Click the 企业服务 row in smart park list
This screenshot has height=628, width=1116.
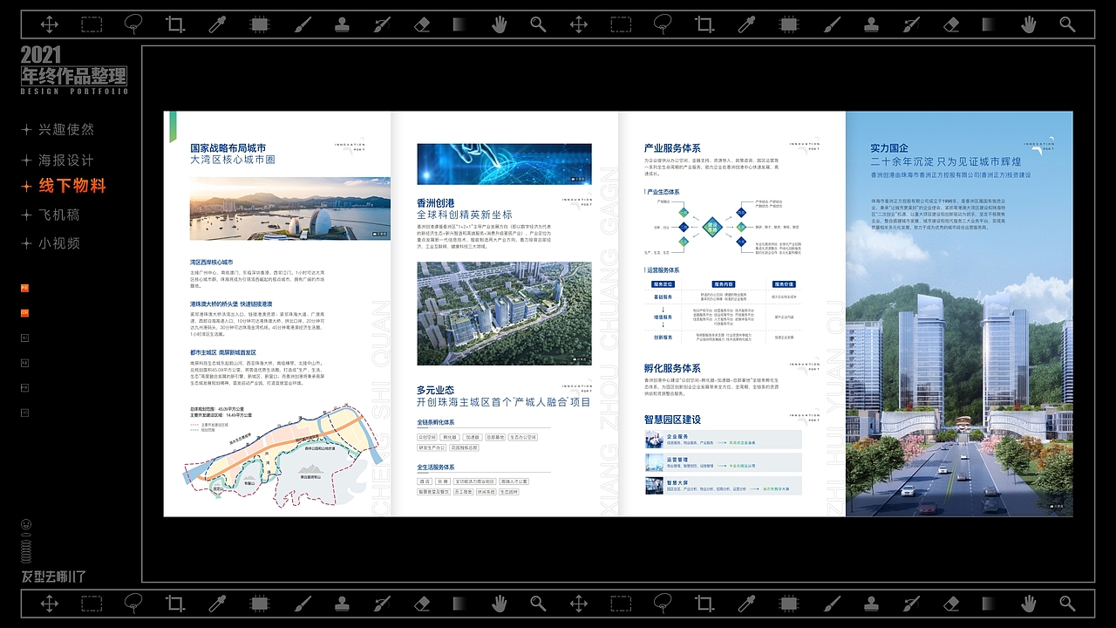[723, 440]
